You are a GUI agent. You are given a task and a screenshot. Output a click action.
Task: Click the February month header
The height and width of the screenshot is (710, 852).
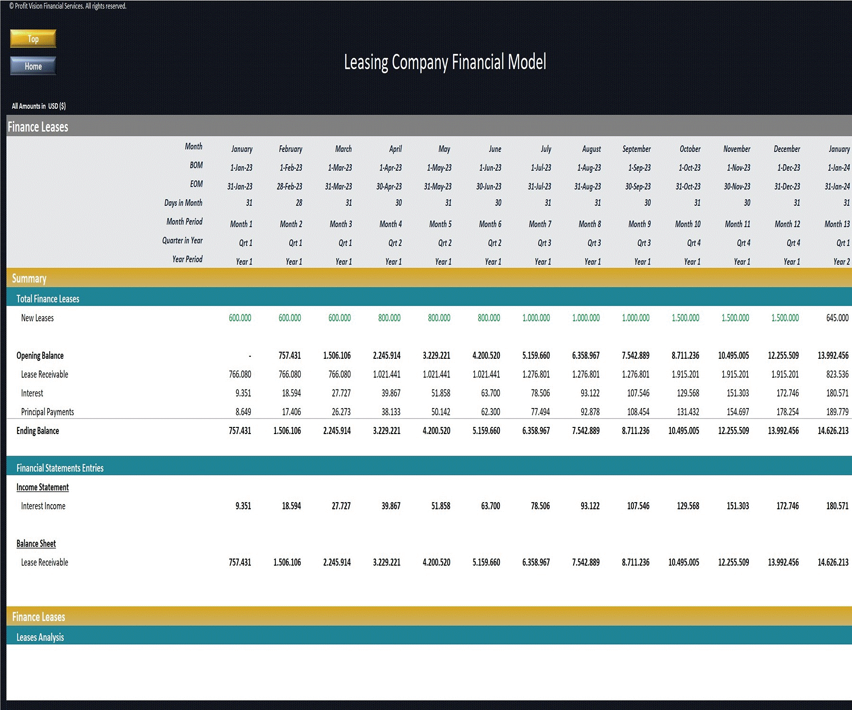point(291,149)
